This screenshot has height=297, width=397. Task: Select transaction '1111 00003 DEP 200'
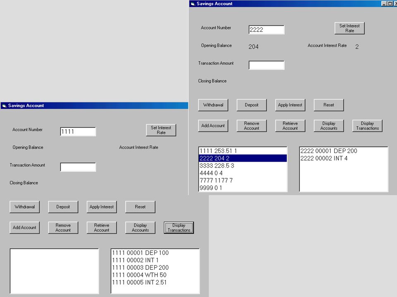coord(155,267)
